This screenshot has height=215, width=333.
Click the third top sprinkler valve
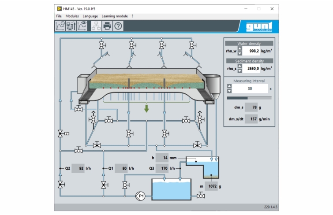pos(162,45)
